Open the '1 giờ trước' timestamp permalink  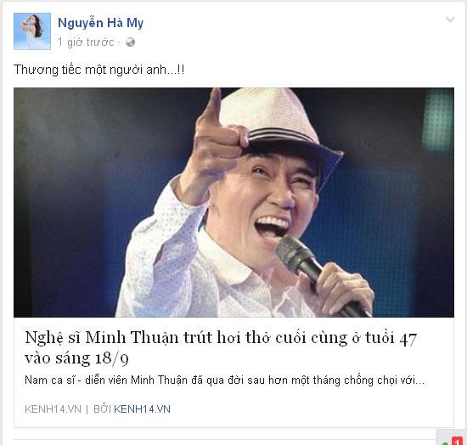pos(86,42)
